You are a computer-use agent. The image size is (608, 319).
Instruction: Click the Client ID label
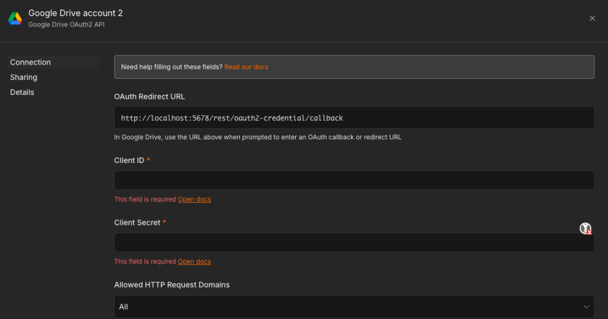tap(129, 160)
